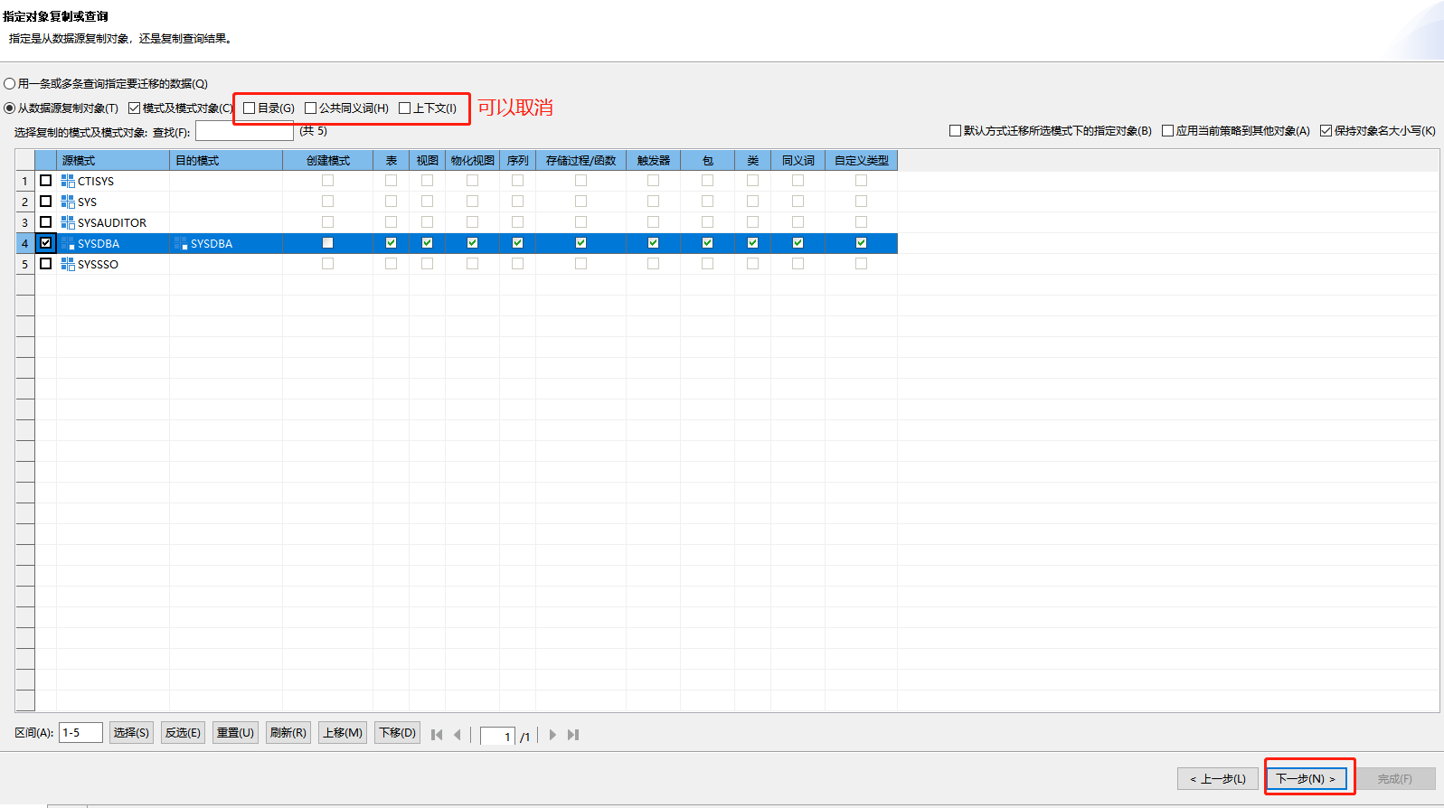Image resolution: width=1444 pixels, height=808 pixels.
Task: Click the 区间(A) range input field
Action: (x=80, y=732)
